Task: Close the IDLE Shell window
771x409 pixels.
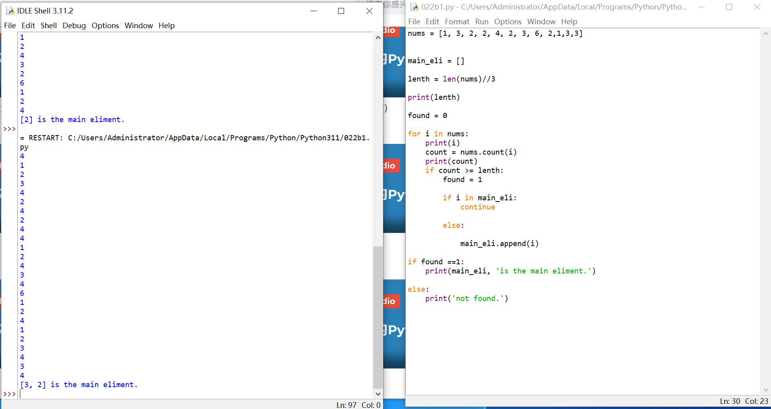Action: (x=369, y=11)
